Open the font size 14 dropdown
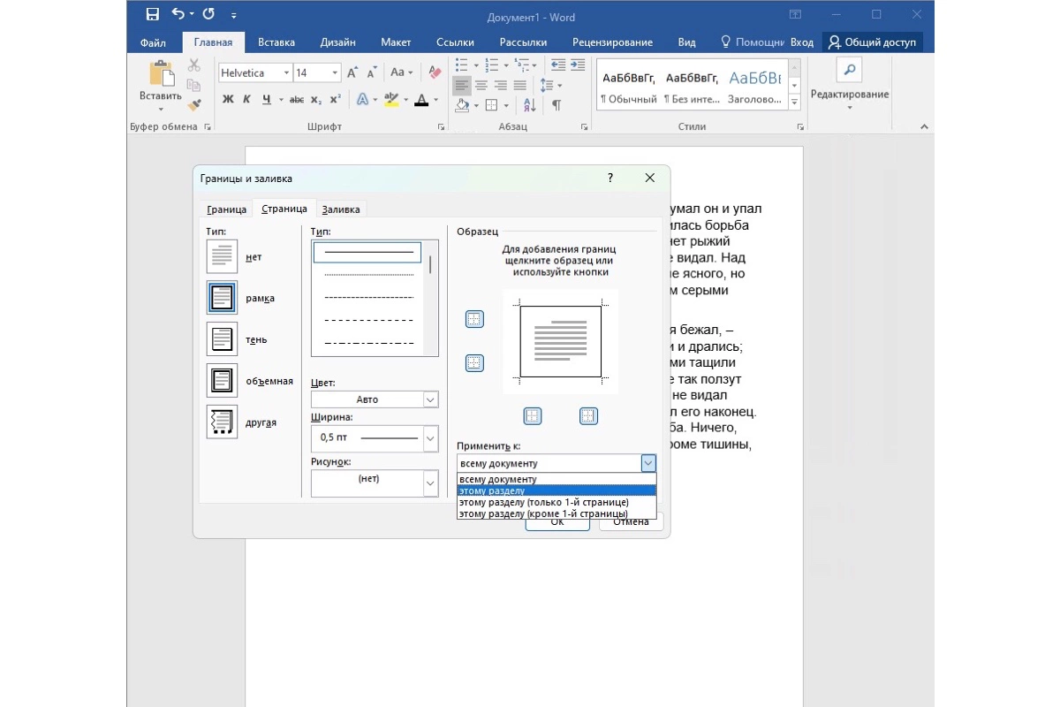The width and height of the screenshot is (1060, 707). pos(336,73)
